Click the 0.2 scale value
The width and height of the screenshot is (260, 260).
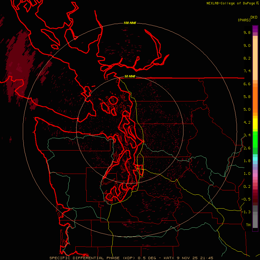click(247, 187)
